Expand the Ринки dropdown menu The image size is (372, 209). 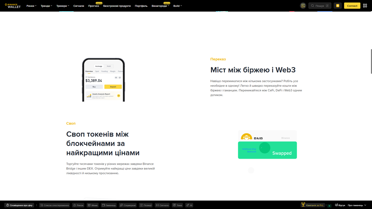pyautogui.click(x=31, y=6)
